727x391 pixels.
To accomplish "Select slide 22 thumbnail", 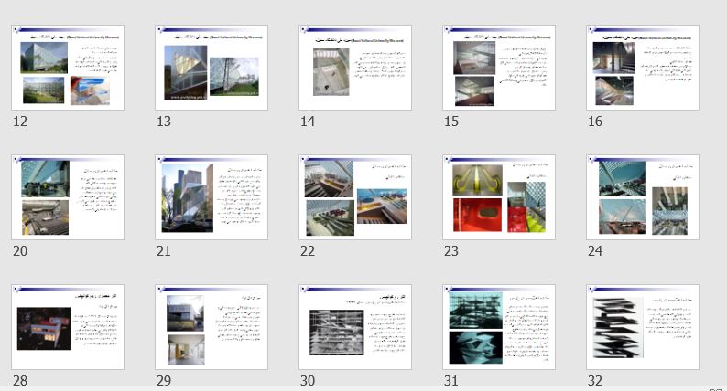I will [x=355, y=197].
